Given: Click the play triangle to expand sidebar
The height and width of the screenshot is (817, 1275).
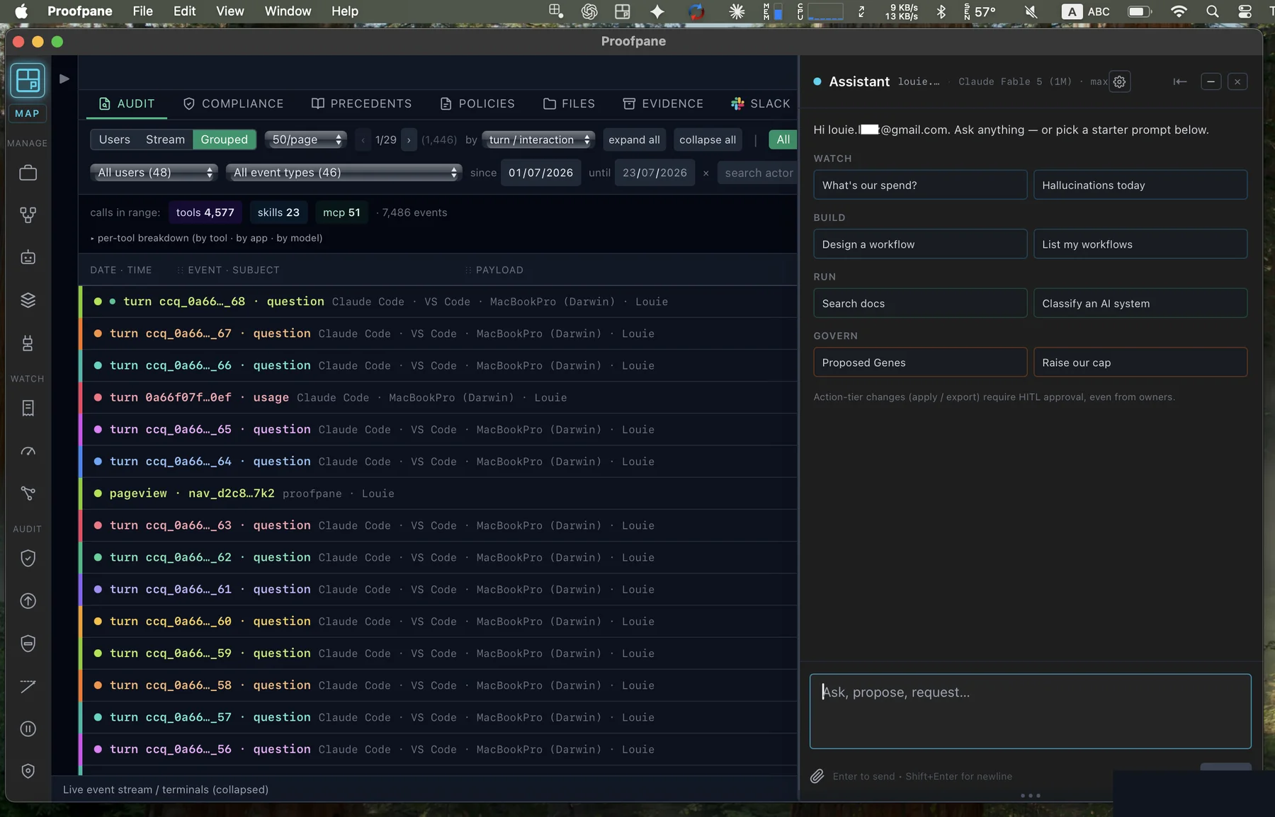Looking at the screenshot, I should pyautogui.click(x=64, y=79).
